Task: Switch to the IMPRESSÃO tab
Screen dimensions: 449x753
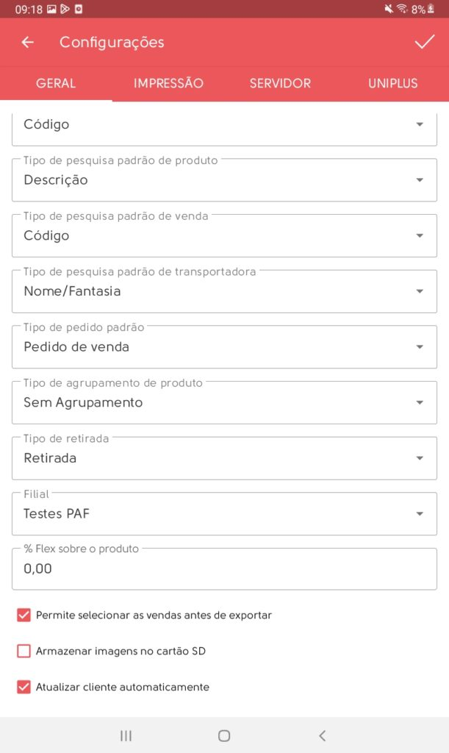Action: 168,83
